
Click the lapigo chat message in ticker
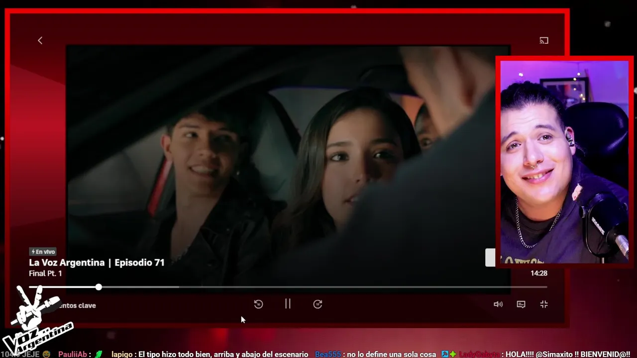click(x=210, y=354)
